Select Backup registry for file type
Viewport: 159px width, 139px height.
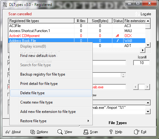click(55, 74)
